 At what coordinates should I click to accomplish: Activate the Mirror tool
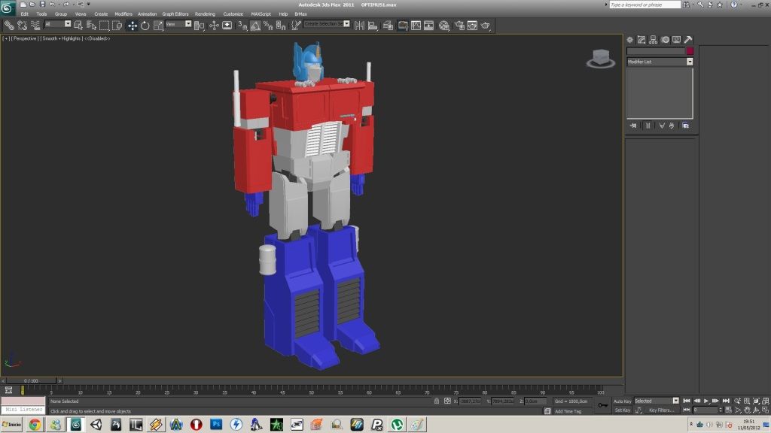(x=359, y=26)
